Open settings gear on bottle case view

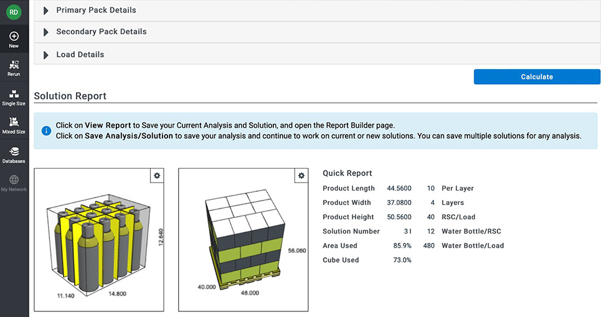(157, 176)
